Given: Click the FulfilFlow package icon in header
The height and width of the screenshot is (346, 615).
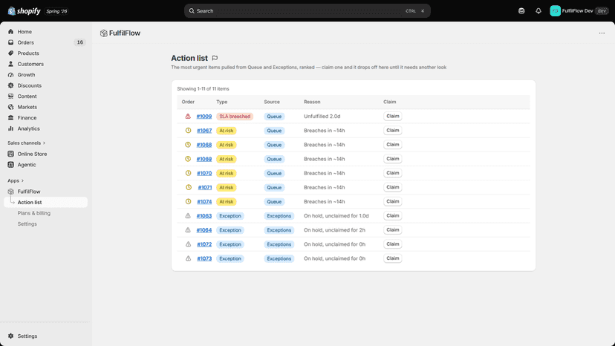Looking at the screenshot, I should [103, 33].
